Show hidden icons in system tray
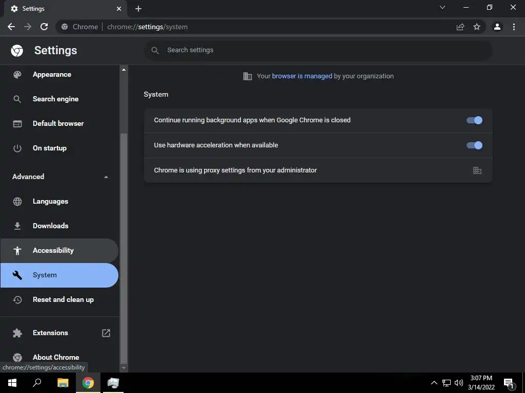Screen dimensions: 525x393 click(434, 383)
